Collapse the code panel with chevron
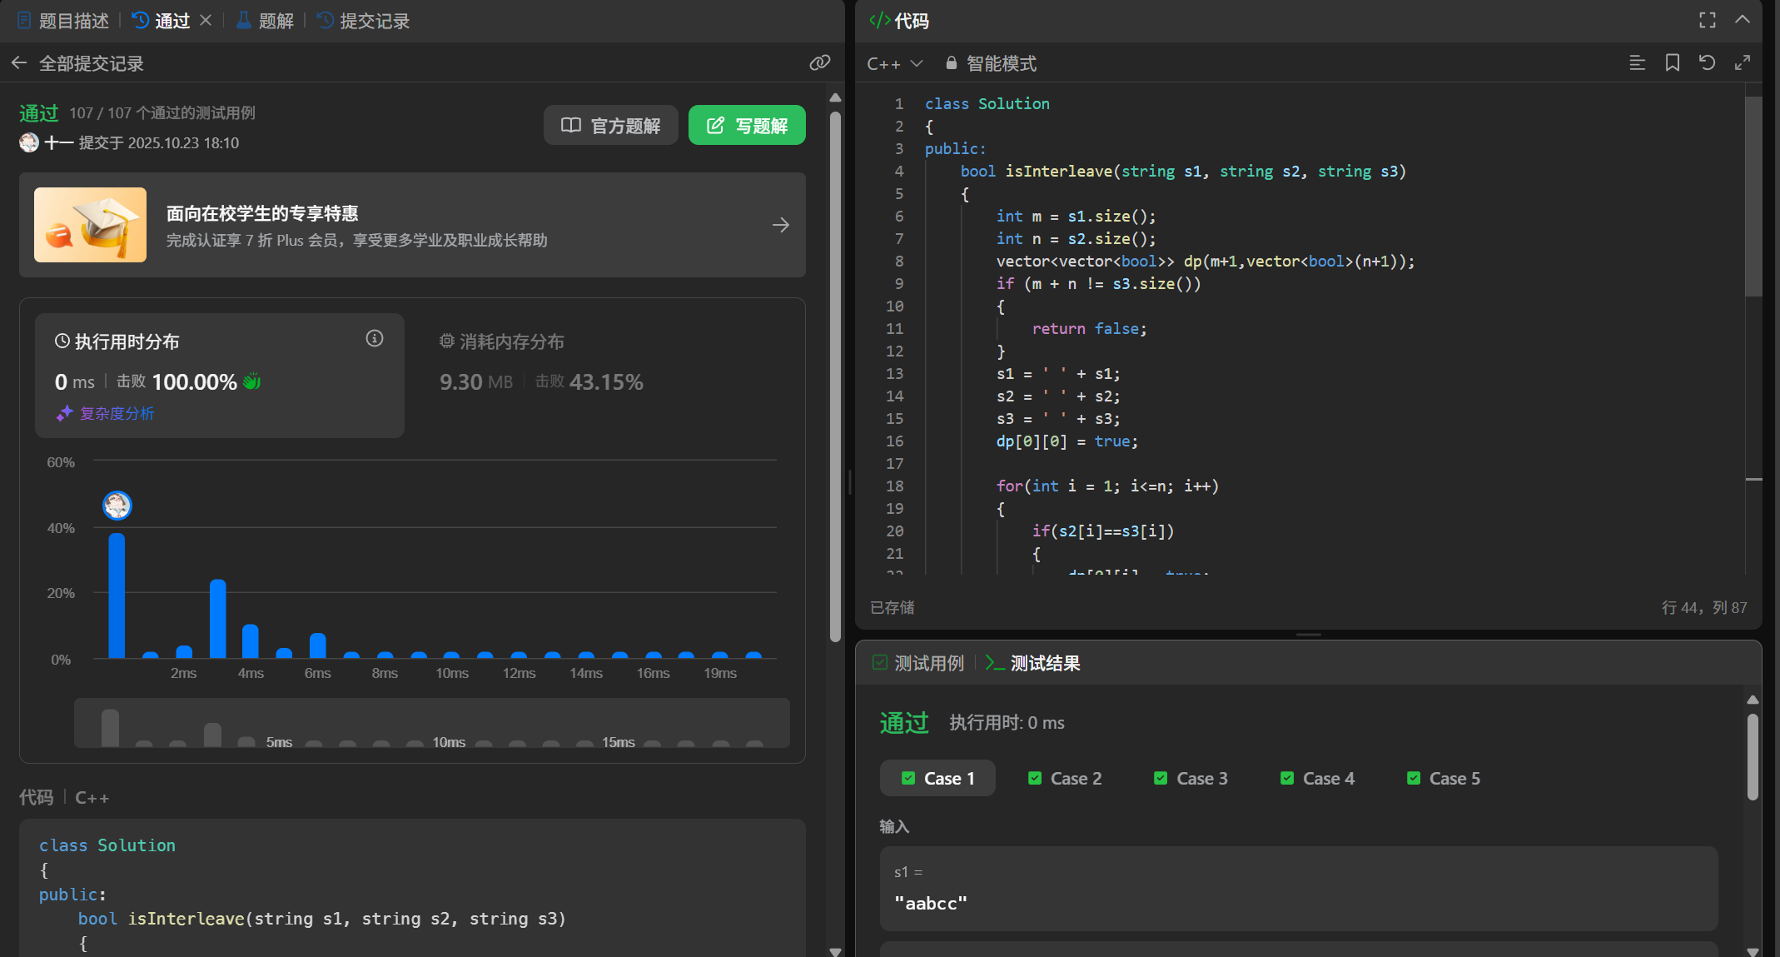The image size is (1780, 957). [x=1743, y=20]
